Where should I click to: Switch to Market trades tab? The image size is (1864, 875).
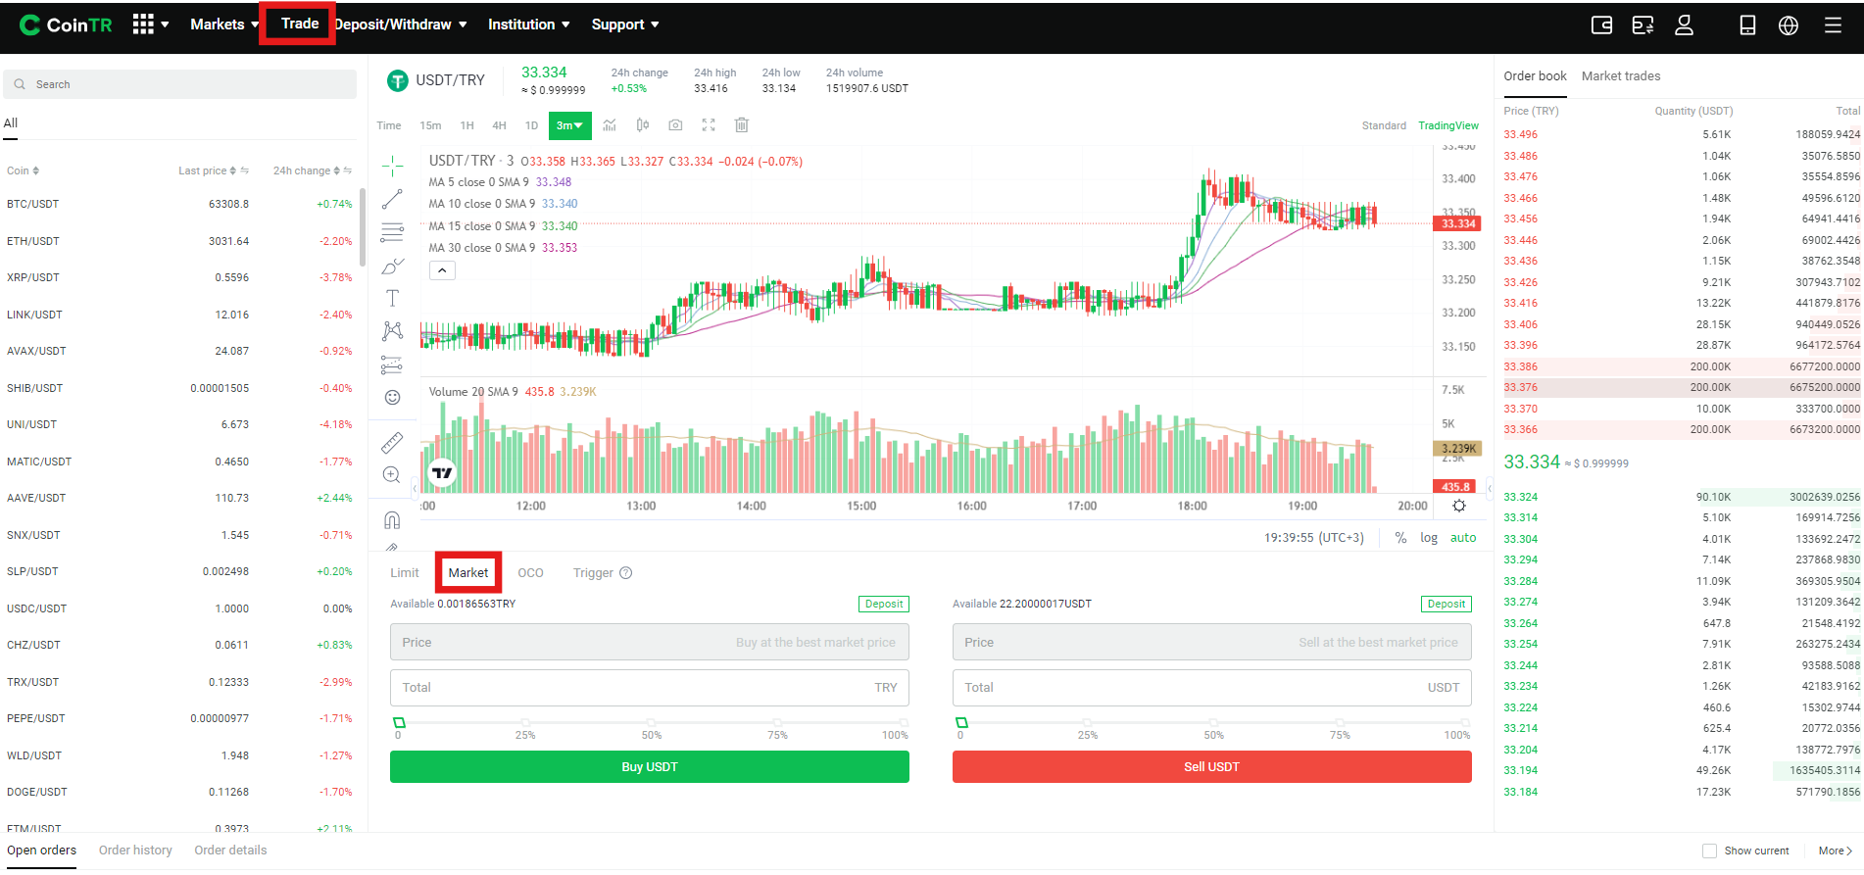(1621, 76)
